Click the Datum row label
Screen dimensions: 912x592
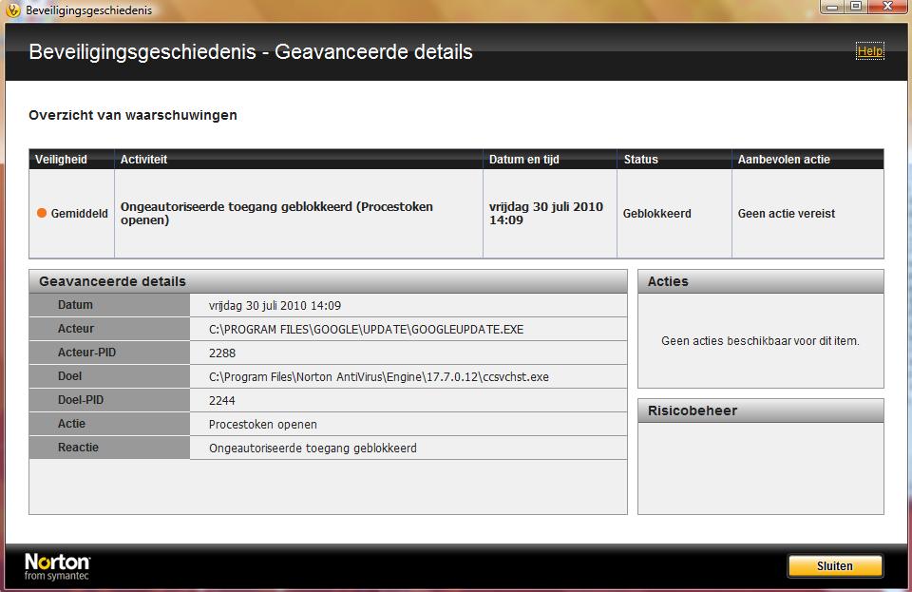pyautogui.click(x=109, y=305)
